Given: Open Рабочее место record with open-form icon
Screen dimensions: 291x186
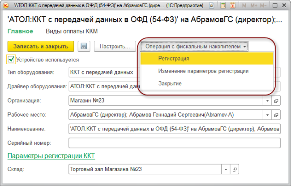Looking at the screenshot, I should [x=276, y=115].
